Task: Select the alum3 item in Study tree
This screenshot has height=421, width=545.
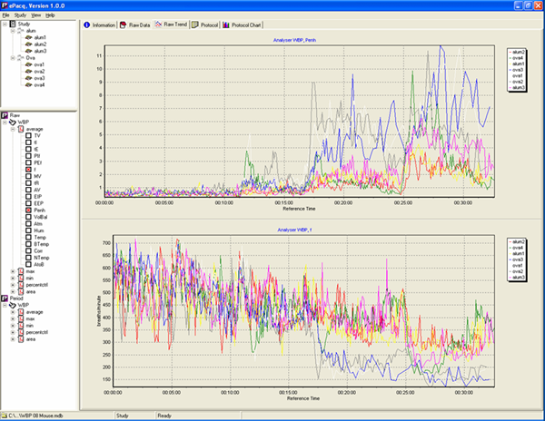Action: point(42,51)
